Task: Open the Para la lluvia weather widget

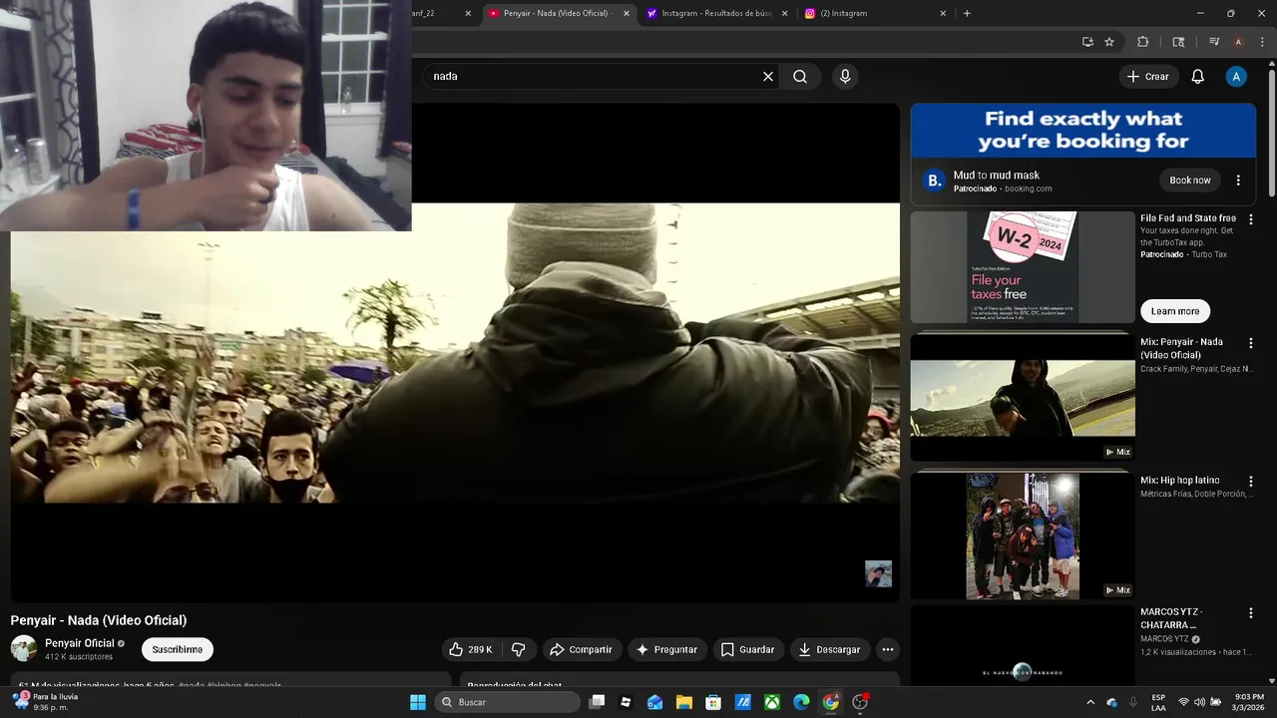Action: (45, 702)
